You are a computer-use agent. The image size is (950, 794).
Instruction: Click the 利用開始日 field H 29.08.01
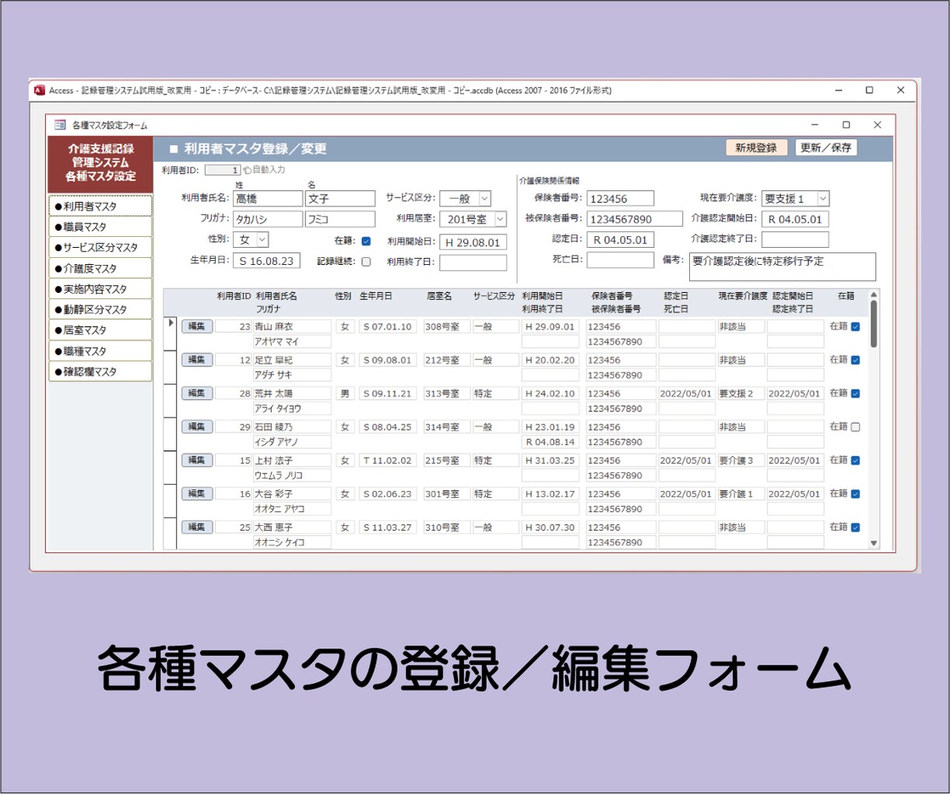tap(473, 242)
